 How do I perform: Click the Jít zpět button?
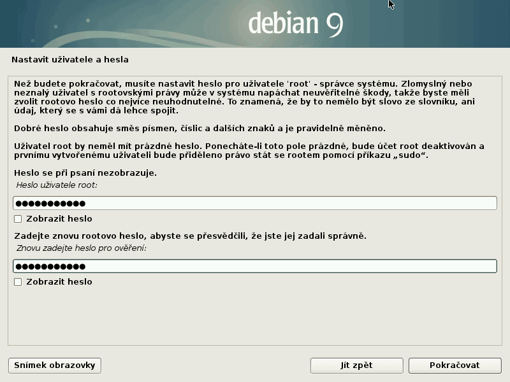point(357,365)
